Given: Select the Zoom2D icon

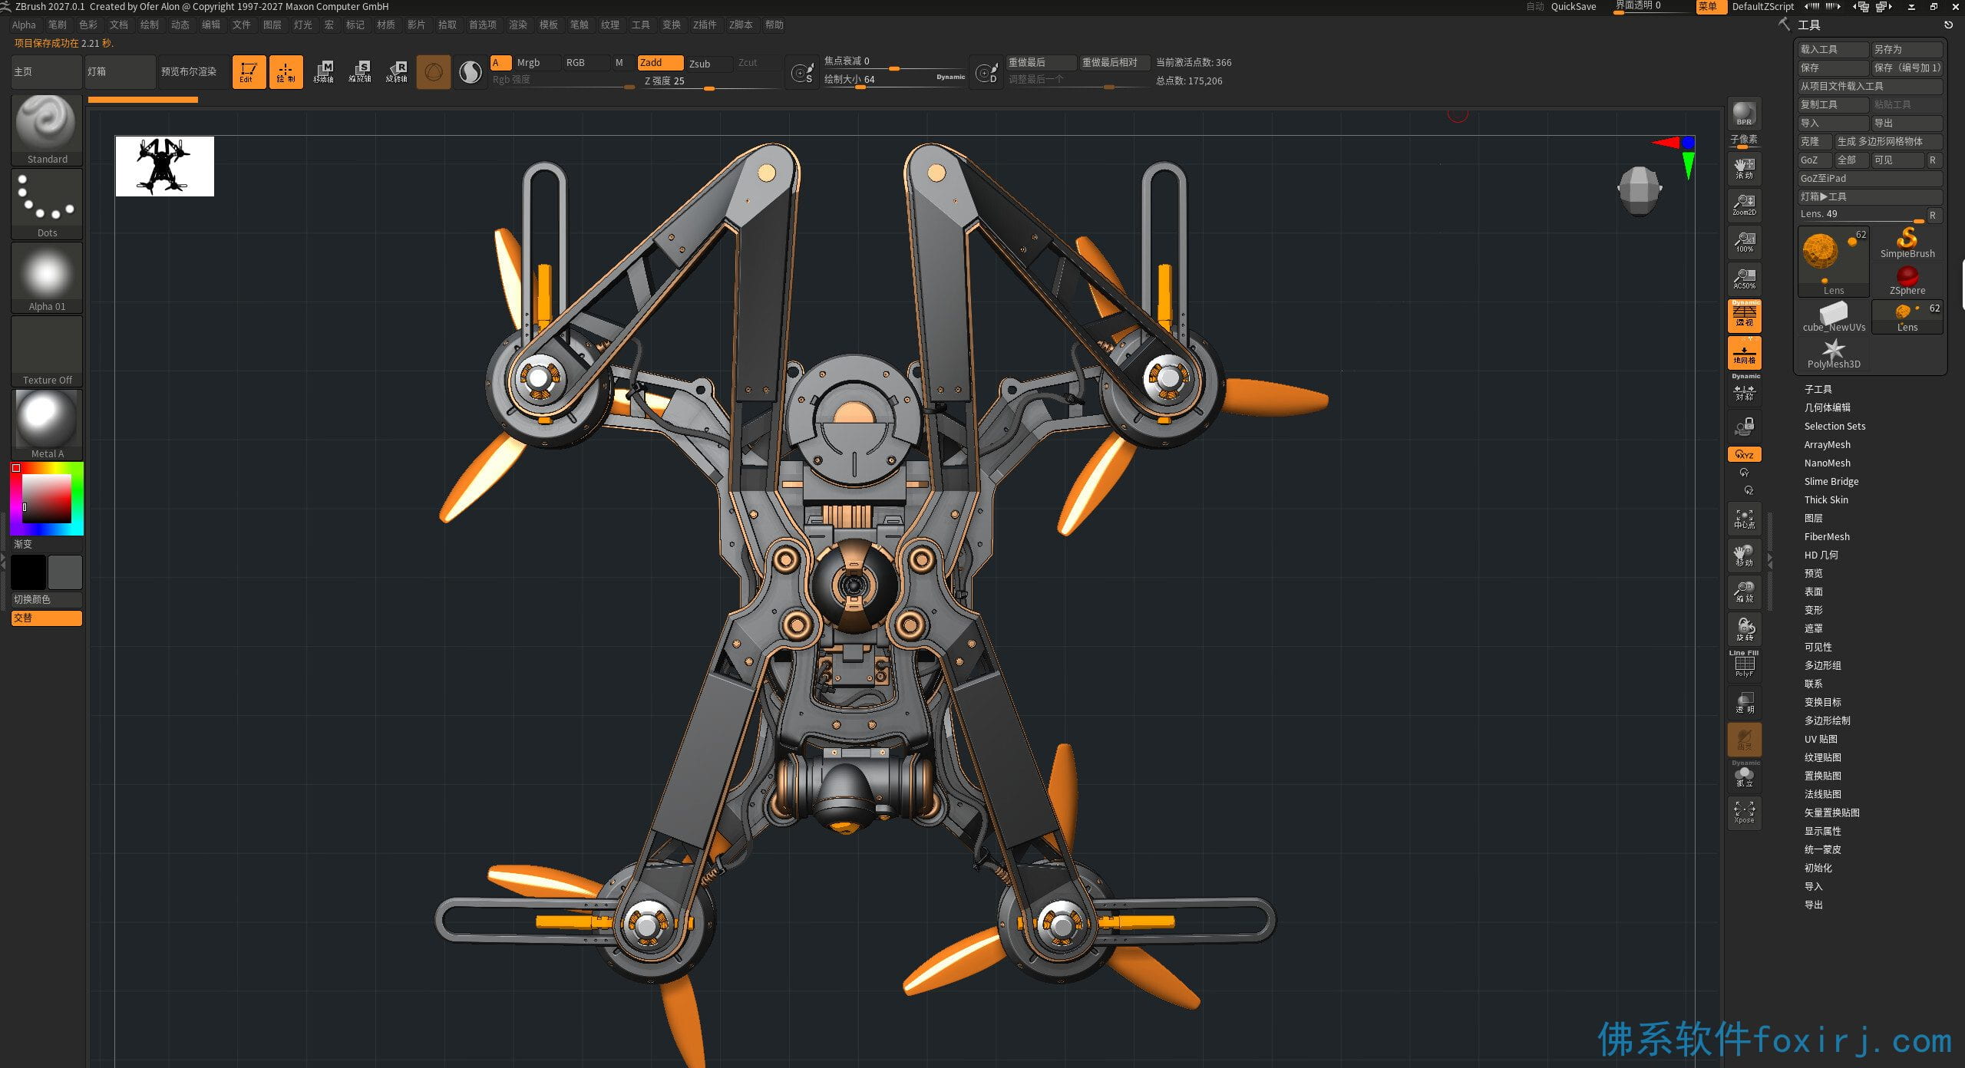Looking at the screenshot, I should click(x=1744, y=205).
